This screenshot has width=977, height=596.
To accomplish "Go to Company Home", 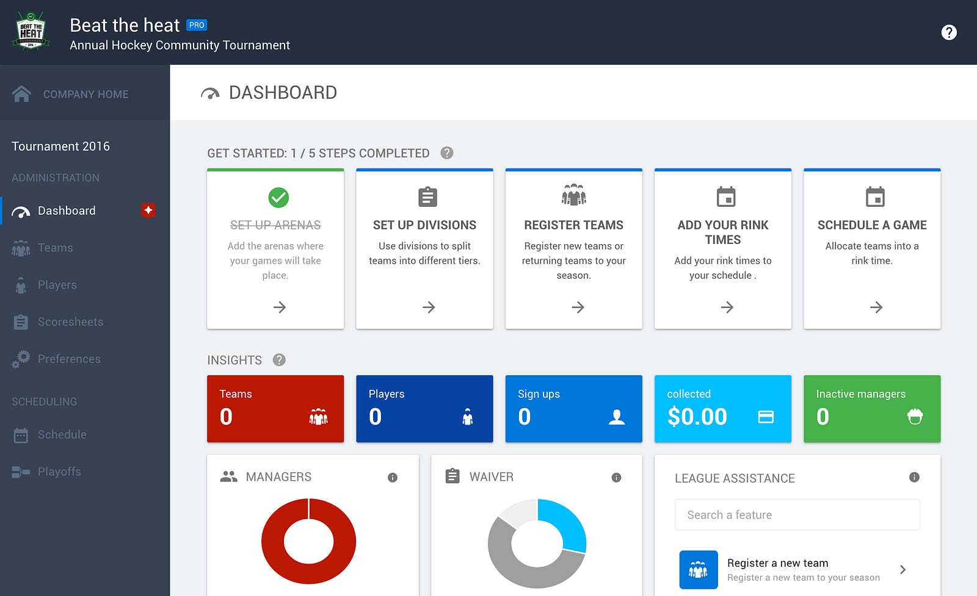I will [85, 94].
